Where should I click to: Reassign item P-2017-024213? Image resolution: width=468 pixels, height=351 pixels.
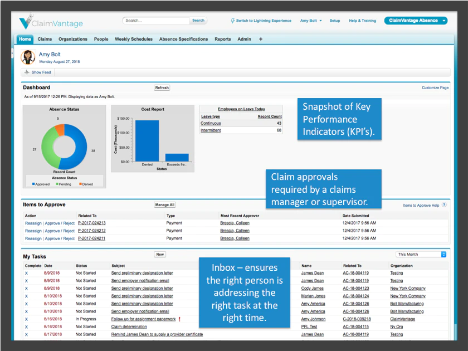33,223
